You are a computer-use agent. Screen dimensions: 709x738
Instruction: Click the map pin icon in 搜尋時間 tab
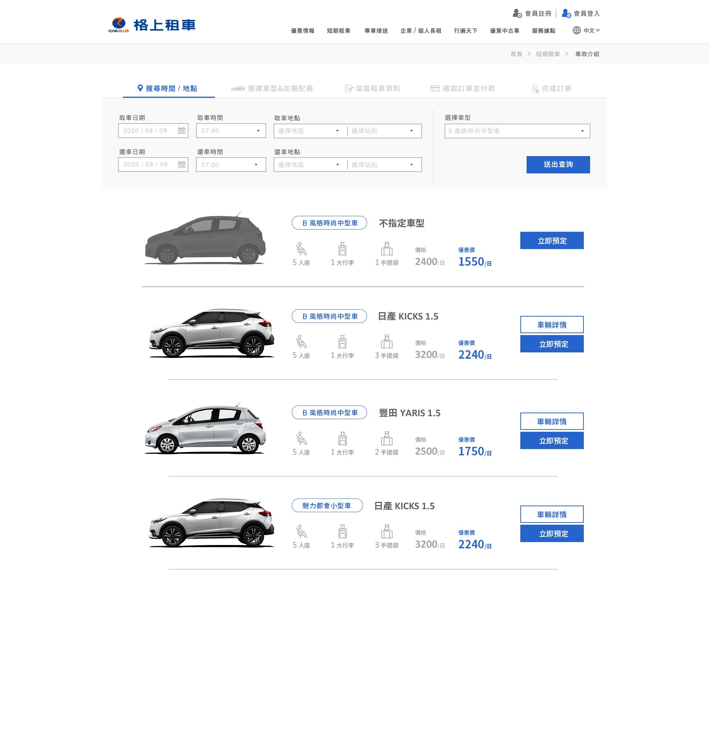140,88
